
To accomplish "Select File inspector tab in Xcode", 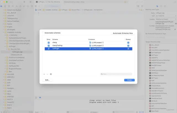I will [x=157, y=6].
